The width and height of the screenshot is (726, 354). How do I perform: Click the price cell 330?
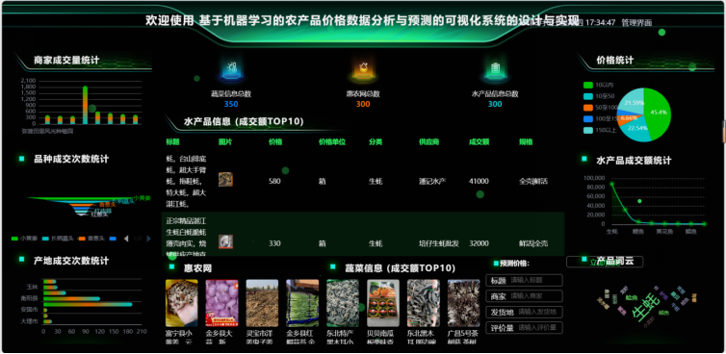tap(274, 243)
